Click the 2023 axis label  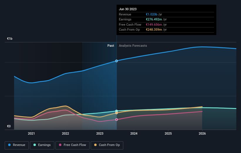pyautogui.click(x=100, y=133)
